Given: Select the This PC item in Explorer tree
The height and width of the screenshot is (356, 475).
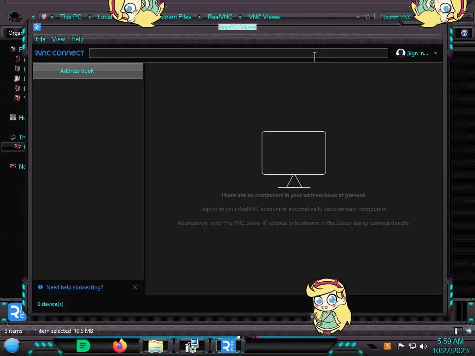Looking at the screenshot, I should pyautogui.click(x=17, y=137).
